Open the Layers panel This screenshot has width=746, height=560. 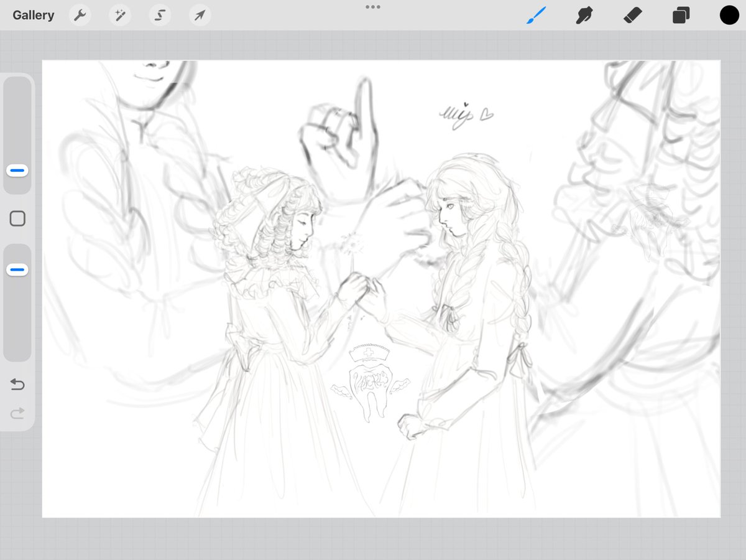pyautogui.click(x=681, y=16)
